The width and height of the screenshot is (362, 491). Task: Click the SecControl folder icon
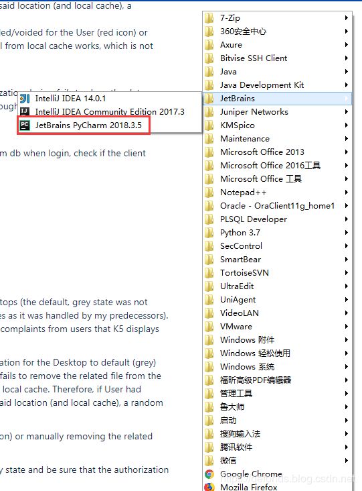point(209,246)
